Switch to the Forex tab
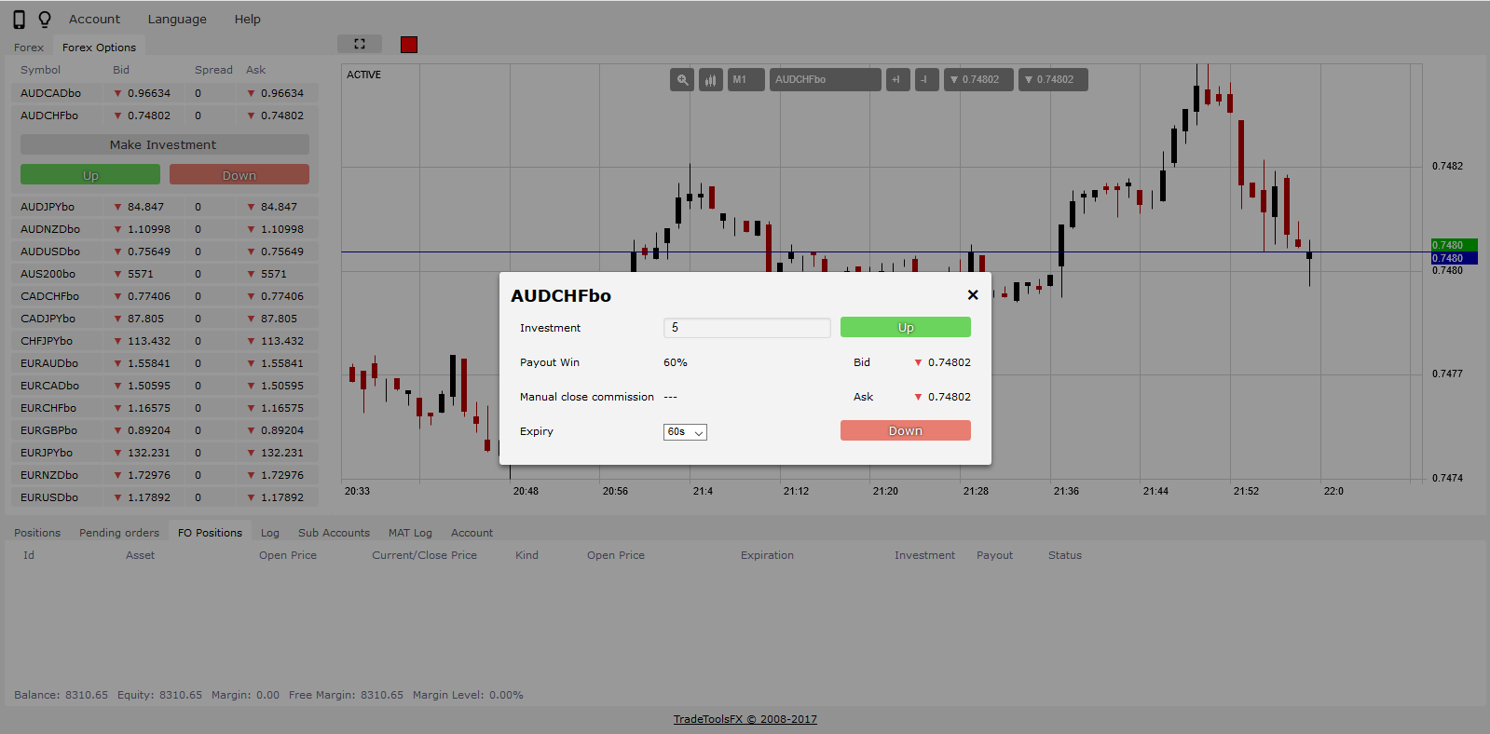 29,48
